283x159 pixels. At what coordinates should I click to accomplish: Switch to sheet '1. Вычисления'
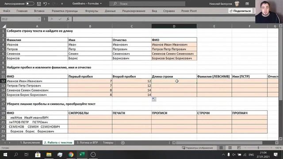tap(30, 142)
